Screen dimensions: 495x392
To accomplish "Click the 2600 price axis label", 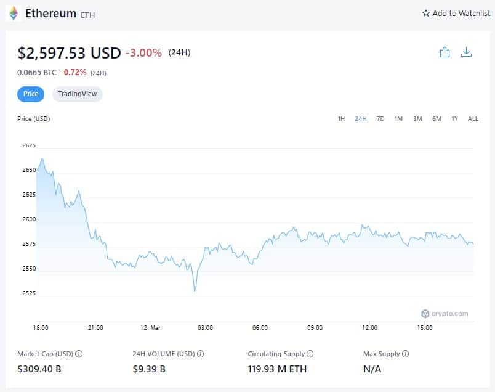I will [29, 219].
